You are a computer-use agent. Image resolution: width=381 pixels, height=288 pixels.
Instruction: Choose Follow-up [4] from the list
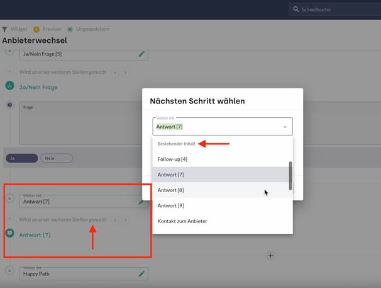172,159
